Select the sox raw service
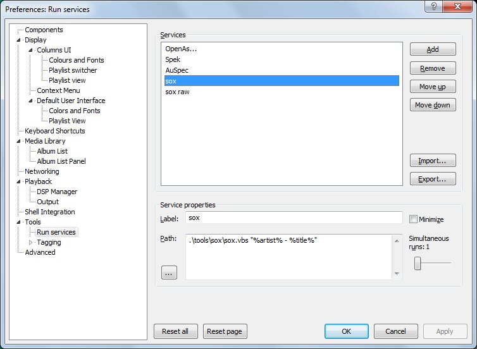The height and width of the screenshot is (349, 477). [177, 92]
